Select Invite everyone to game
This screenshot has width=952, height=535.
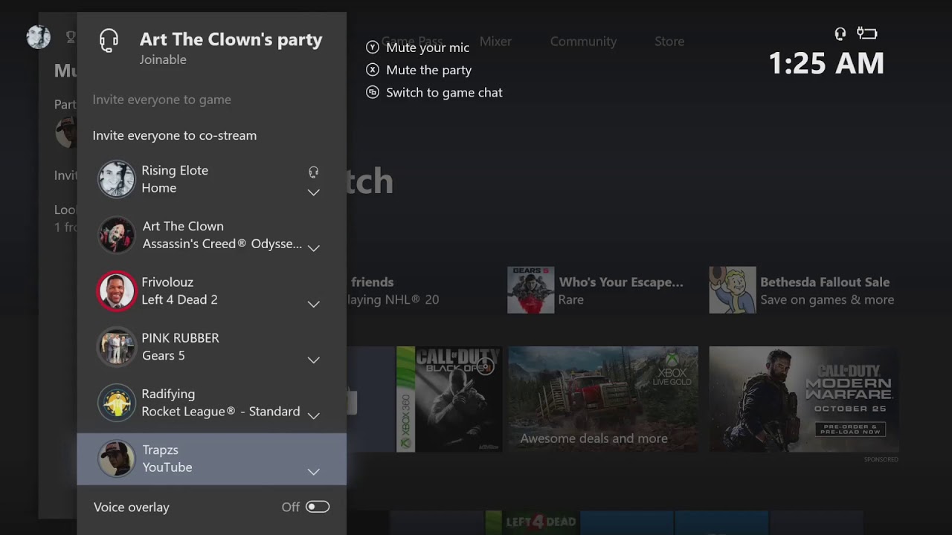click(x=161, y=100)
